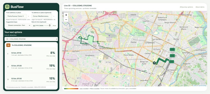210x94 pixels.
Task: Click the Vallette label on the map
Action: point(133,15)
